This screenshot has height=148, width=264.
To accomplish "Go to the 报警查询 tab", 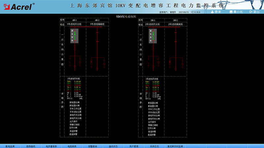I will [x=92, y=146].
